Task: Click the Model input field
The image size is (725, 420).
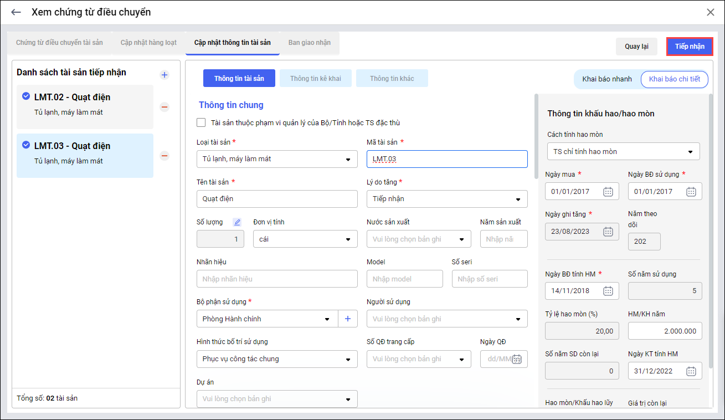Action: (x=405, y=279)
